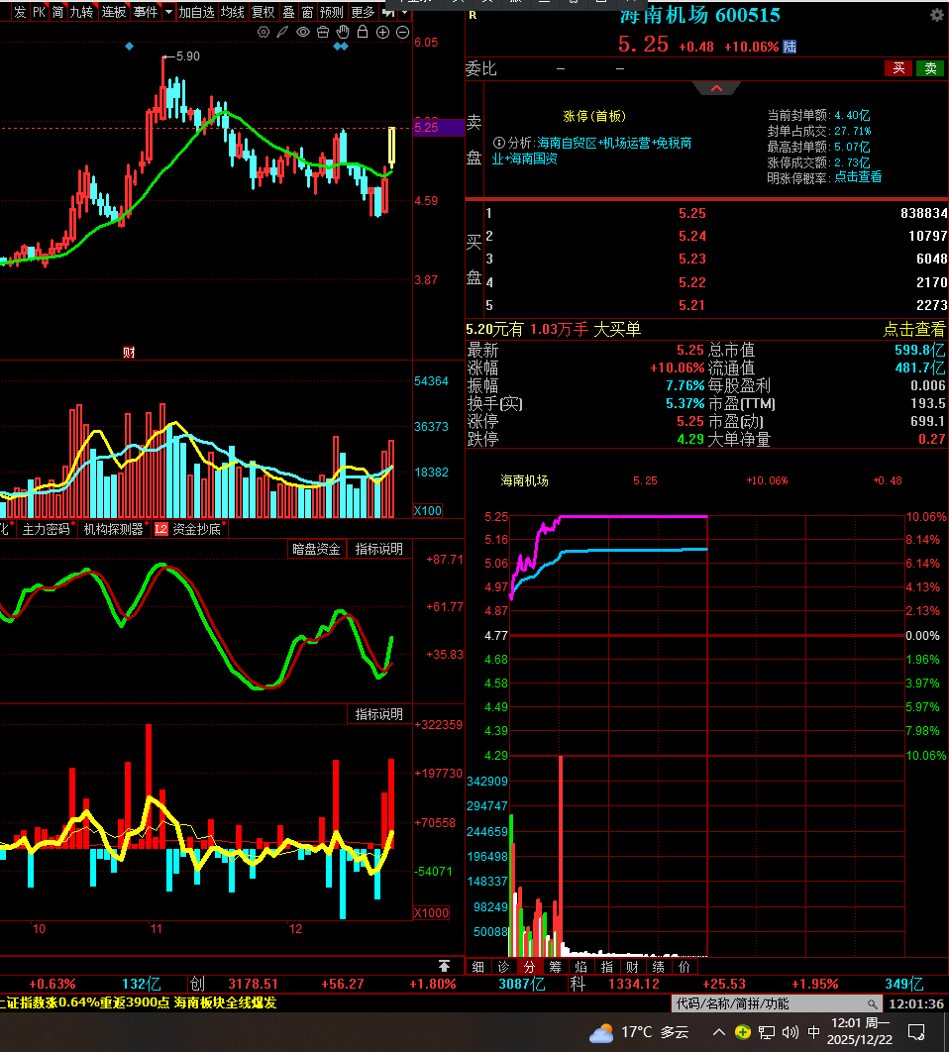The width and height of the screenshot is (949, 1052).
Task: Toggle 预测 forecast display
Action: [332, 12]
